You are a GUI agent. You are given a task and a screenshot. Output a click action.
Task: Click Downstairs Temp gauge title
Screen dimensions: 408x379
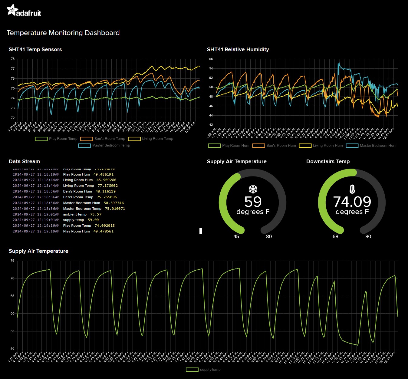(328, 161)
